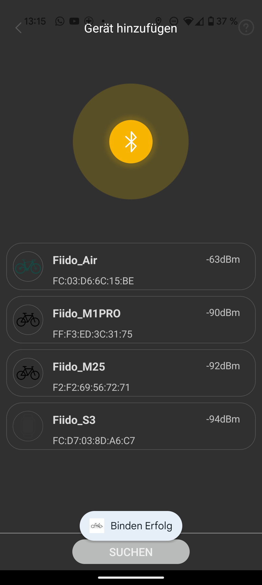The image size is (262, 585).
Task: Tap the -94dBm signal strength label
Action: click(x=223, y=419)
